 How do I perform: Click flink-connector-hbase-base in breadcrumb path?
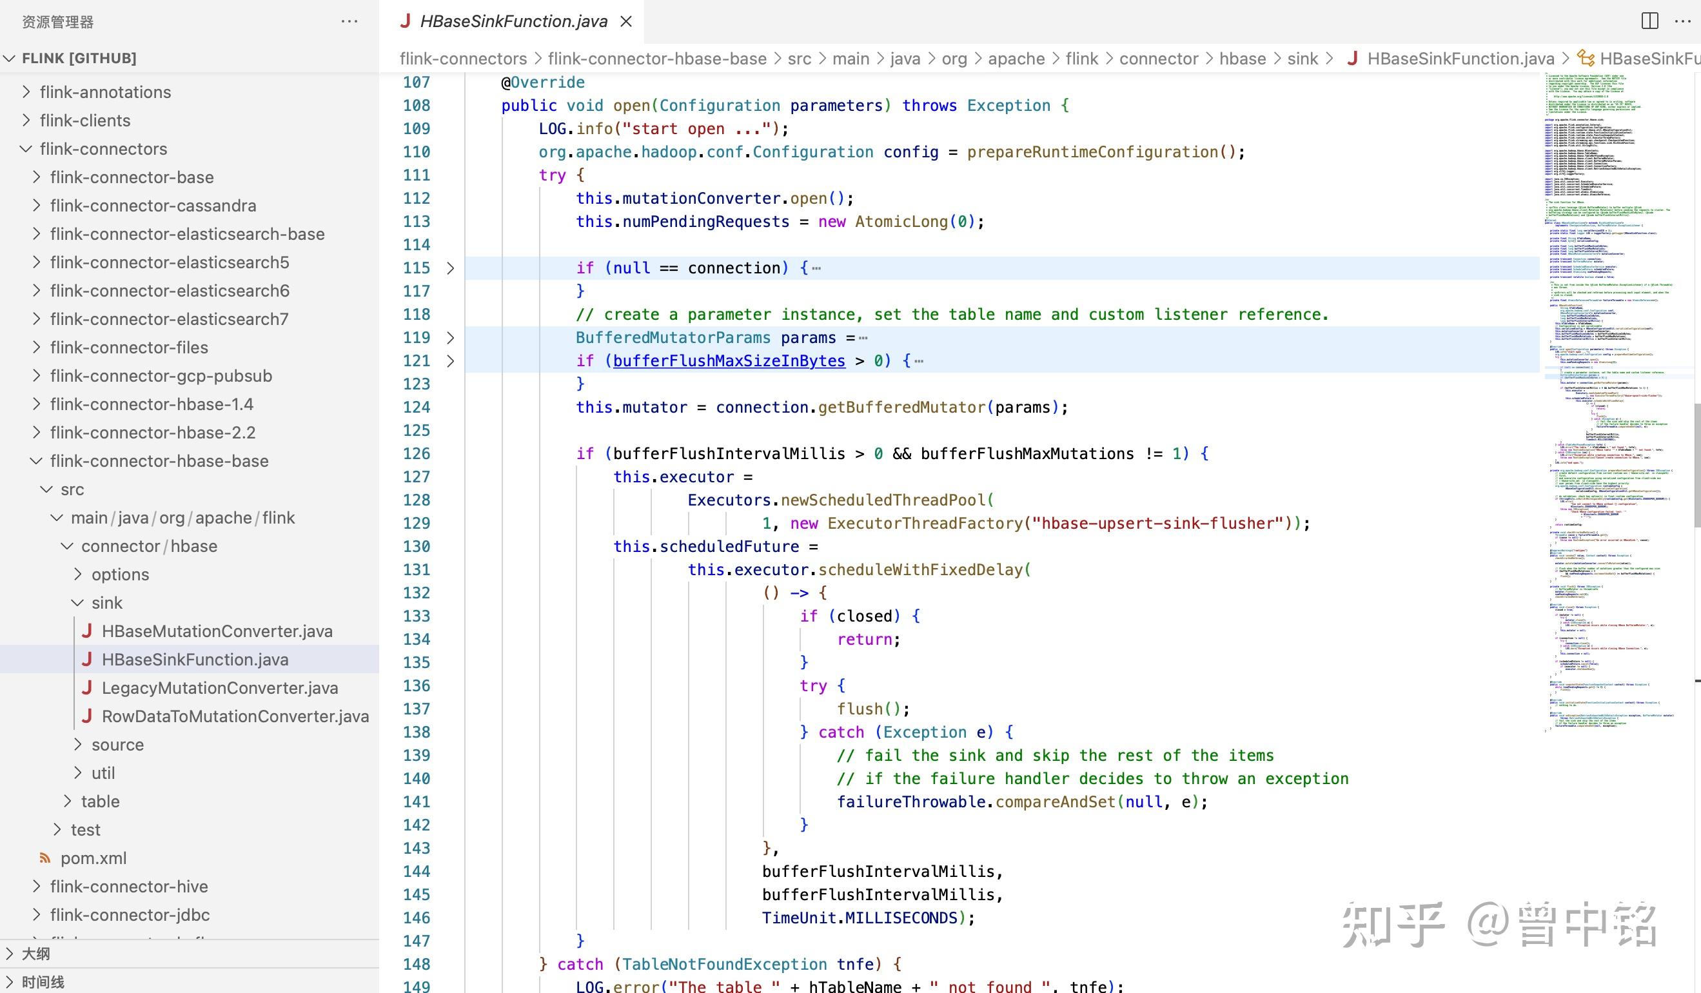[x=657, y=59]
